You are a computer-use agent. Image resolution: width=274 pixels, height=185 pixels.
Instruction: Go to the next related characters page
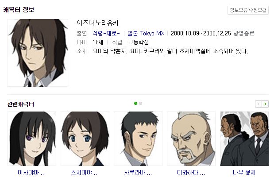click(x=265, y=104)
